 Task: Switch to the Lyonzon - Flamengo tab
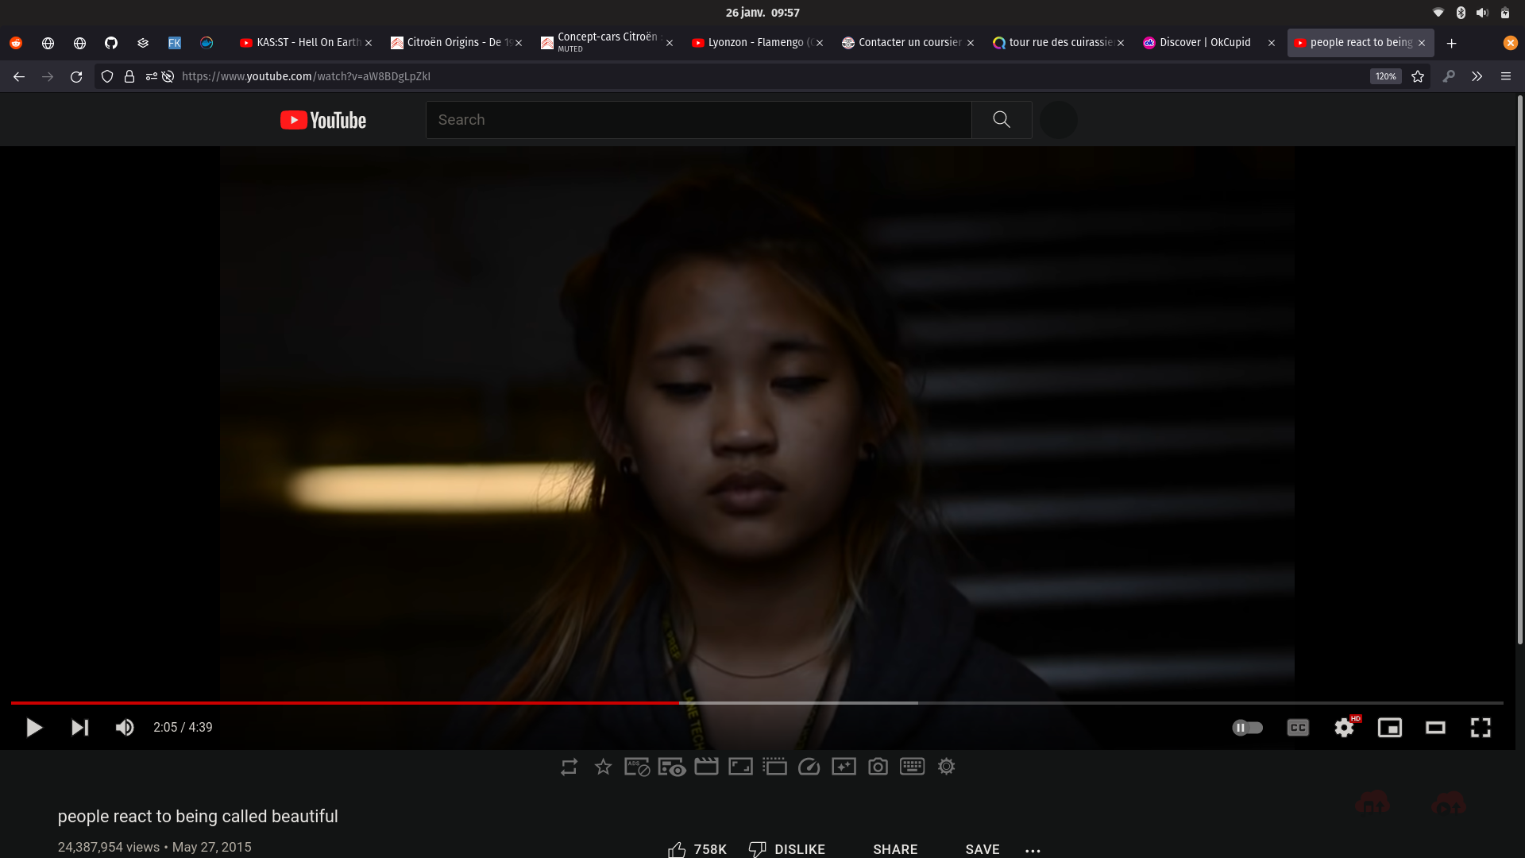click(755, 43)
